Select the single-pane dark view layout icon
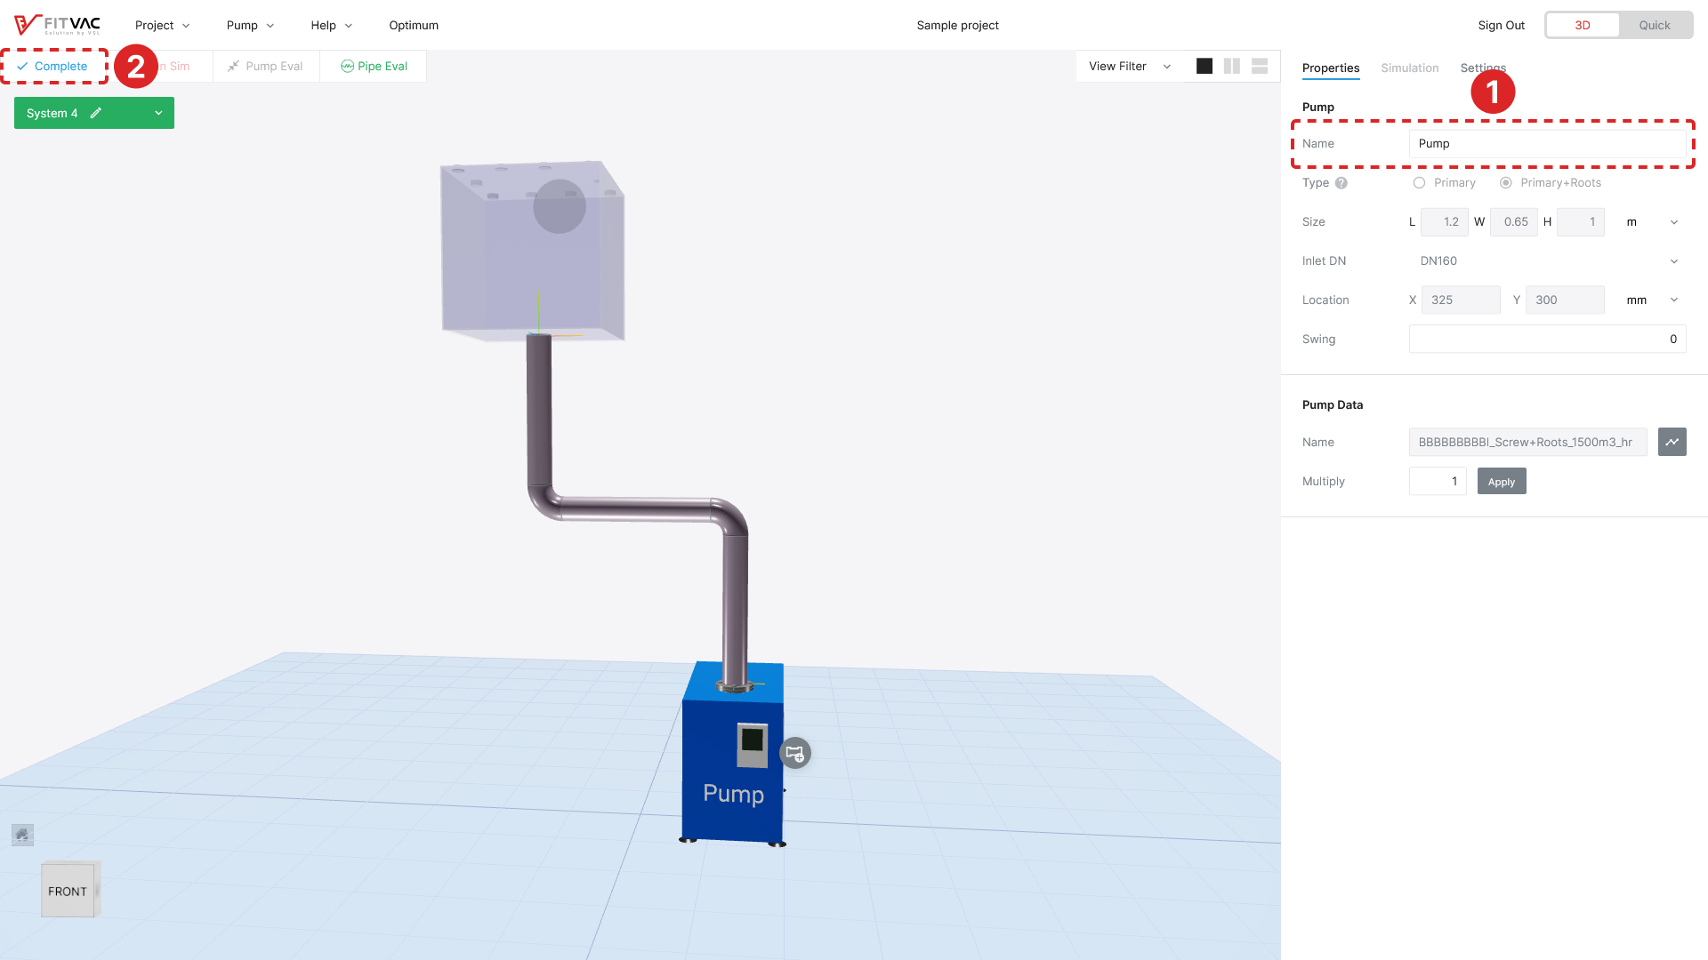Viewport: 1708px width, 960px height. 1204,66
